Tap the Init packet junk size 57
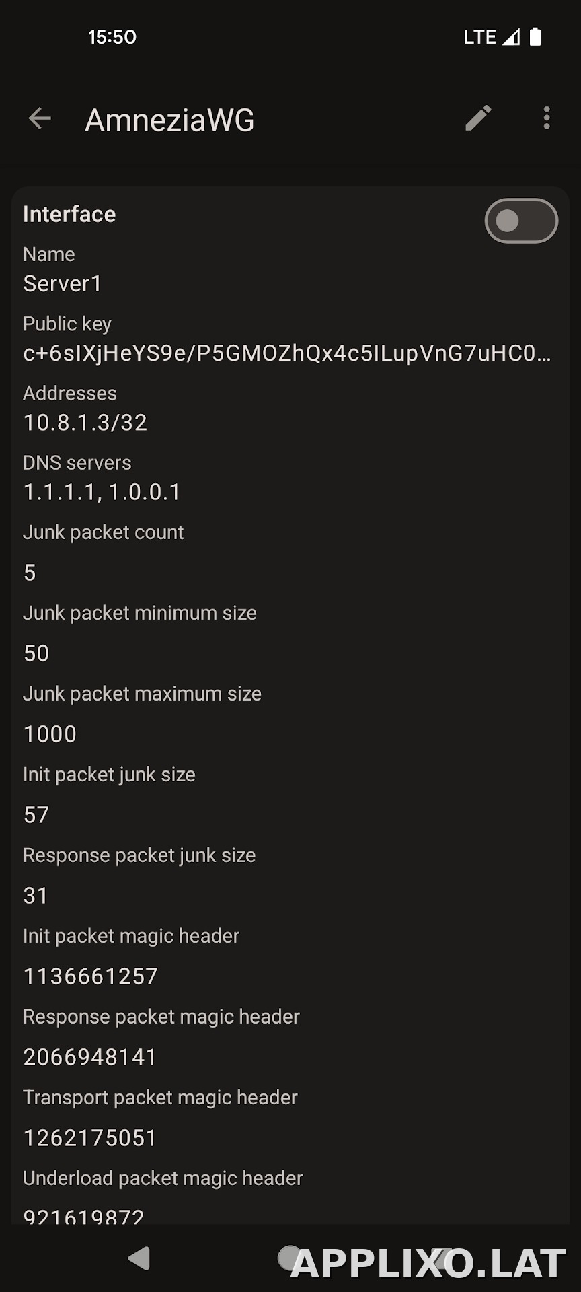Image resolution: width=581 pixels, height=1292 pixels. pos(36,815)
